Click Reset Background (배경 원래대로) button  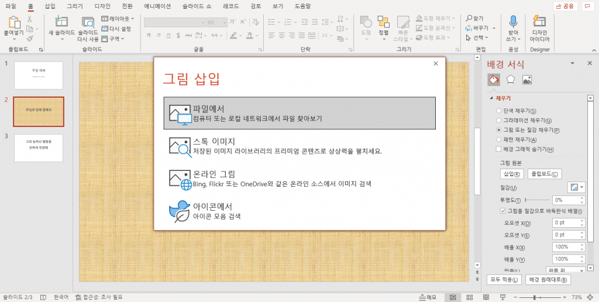click(548, 280)
